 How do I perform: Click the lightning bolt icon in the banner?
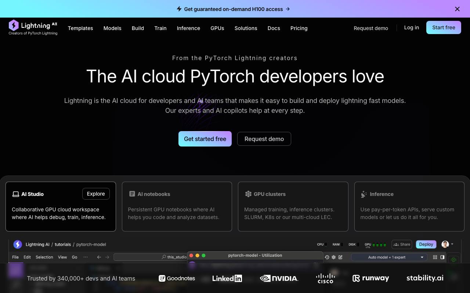179,9
